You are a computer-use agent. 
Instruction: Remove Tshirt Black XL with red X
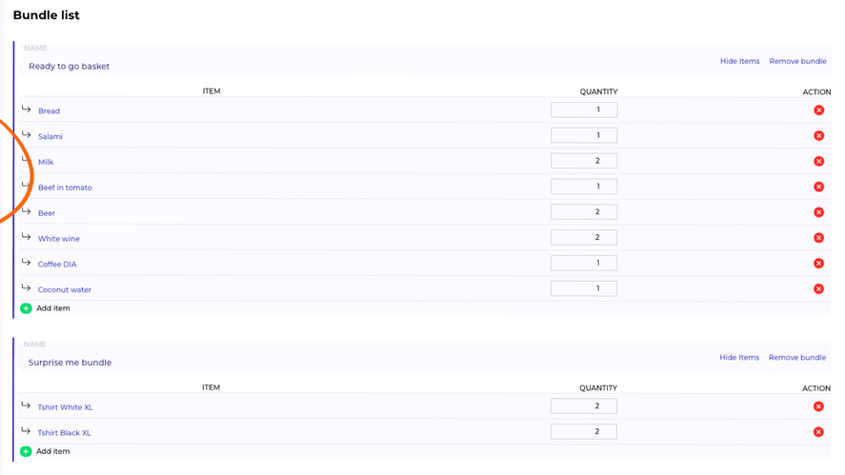coord(818,432)
